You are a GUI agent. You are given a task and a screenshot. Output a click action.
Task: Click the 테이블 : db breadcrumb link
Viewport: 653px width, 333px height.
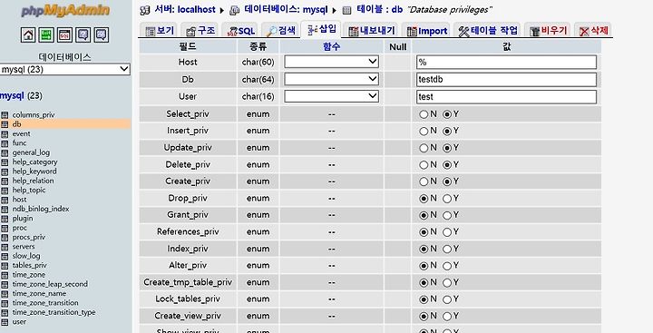coord(379,10)
